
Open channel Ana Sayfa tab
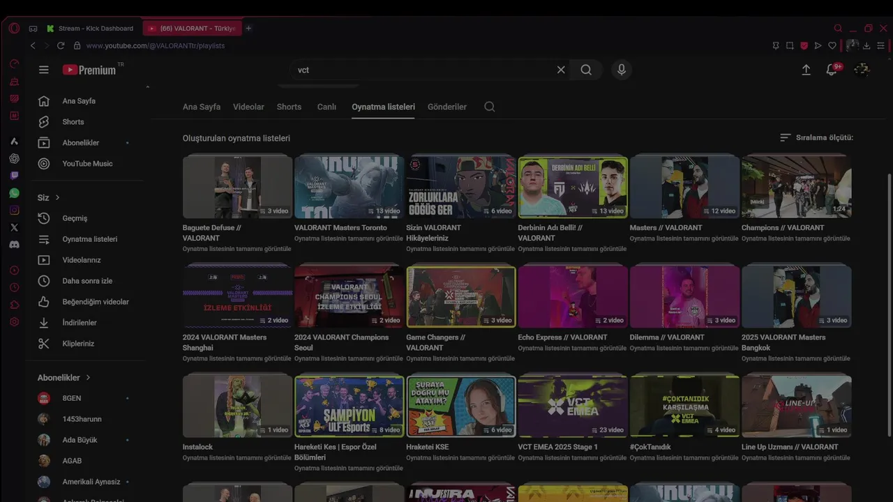coord(202,107)
